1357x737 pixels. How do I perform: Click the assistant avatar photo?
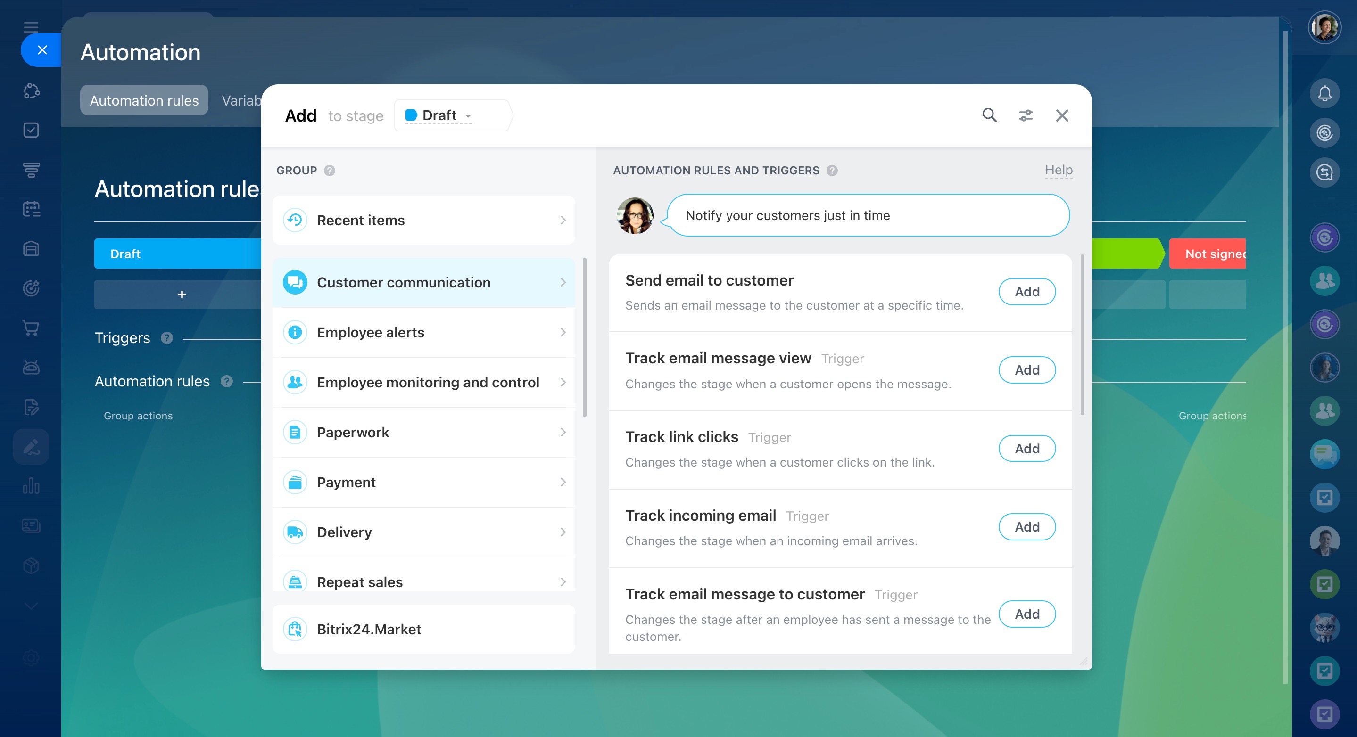pos(635,216)
